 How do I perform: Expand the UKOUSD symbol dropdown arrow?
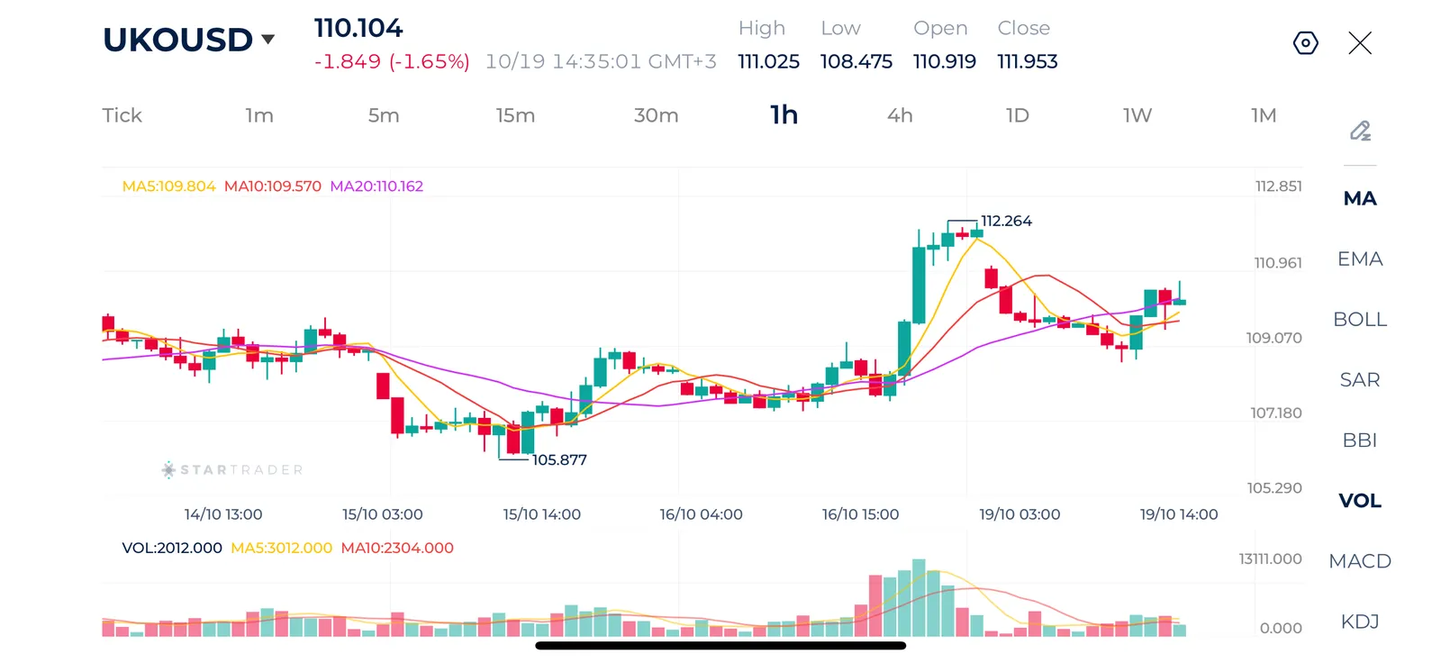coord(267,39)
